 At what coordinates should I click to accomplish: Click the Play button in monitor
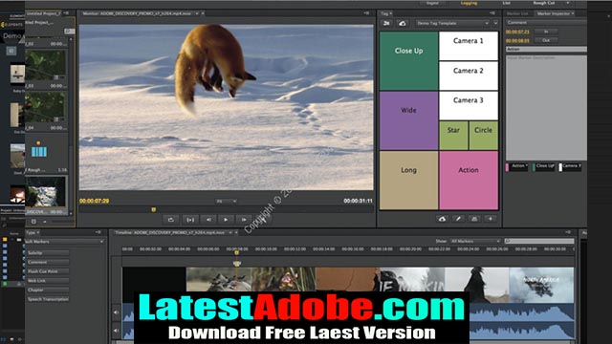tap(226, 220)
